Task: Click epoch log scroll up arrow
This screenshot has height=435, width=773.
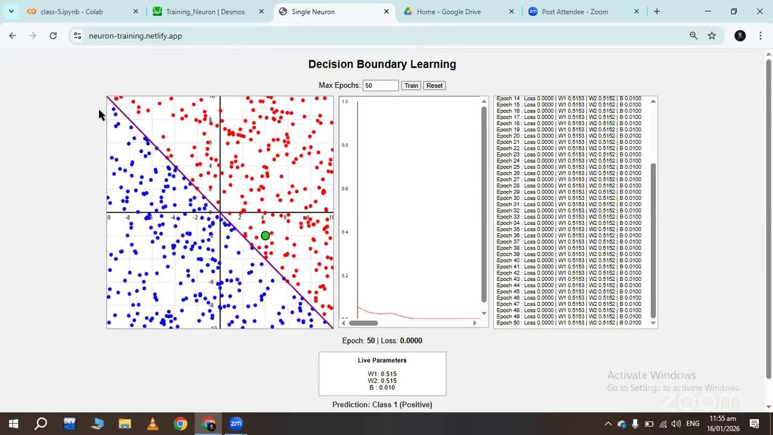Action: coord(653,101)
